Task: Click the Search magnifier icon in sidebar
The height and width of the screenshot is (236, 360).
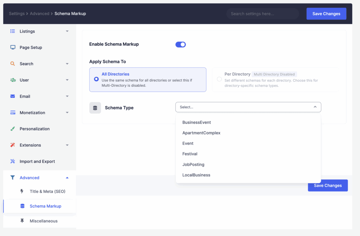Action: 13,64
